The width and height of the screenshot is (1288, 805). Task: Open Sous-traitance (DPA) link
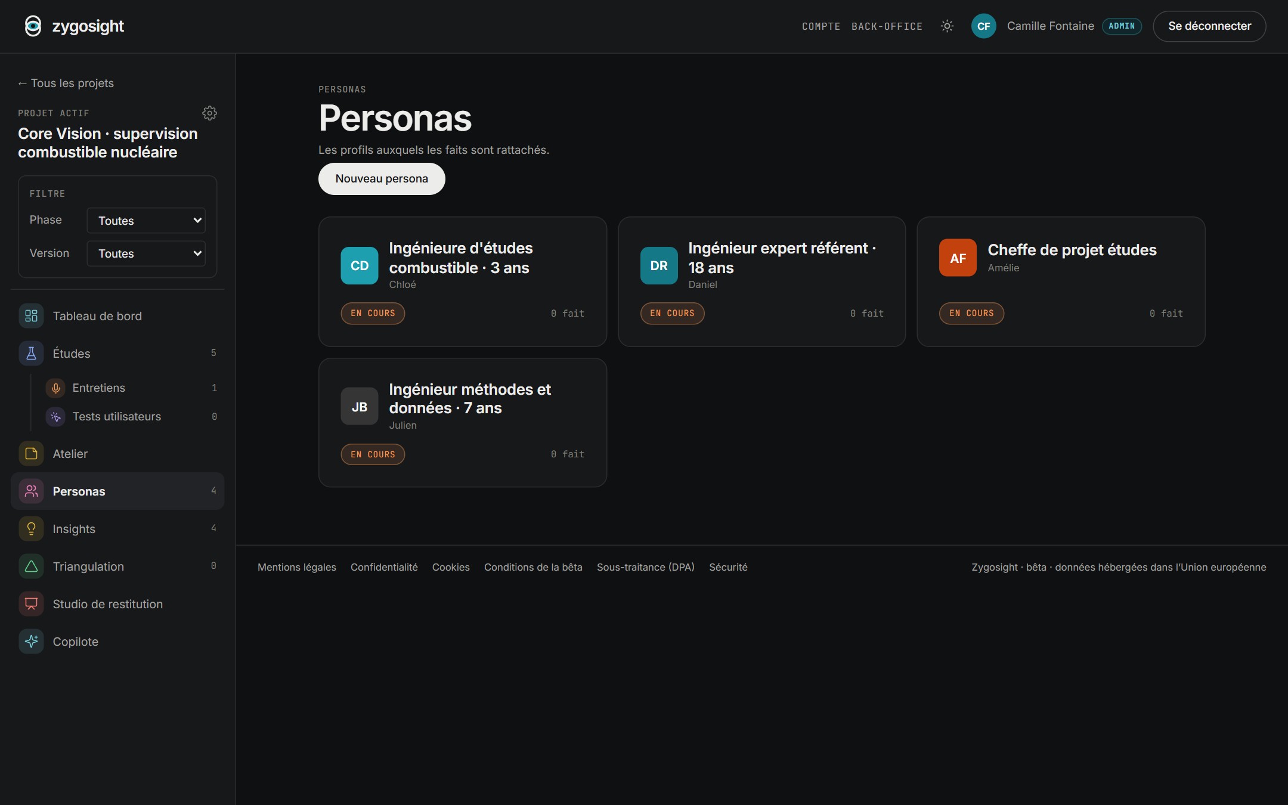click(x=646, y=567)
